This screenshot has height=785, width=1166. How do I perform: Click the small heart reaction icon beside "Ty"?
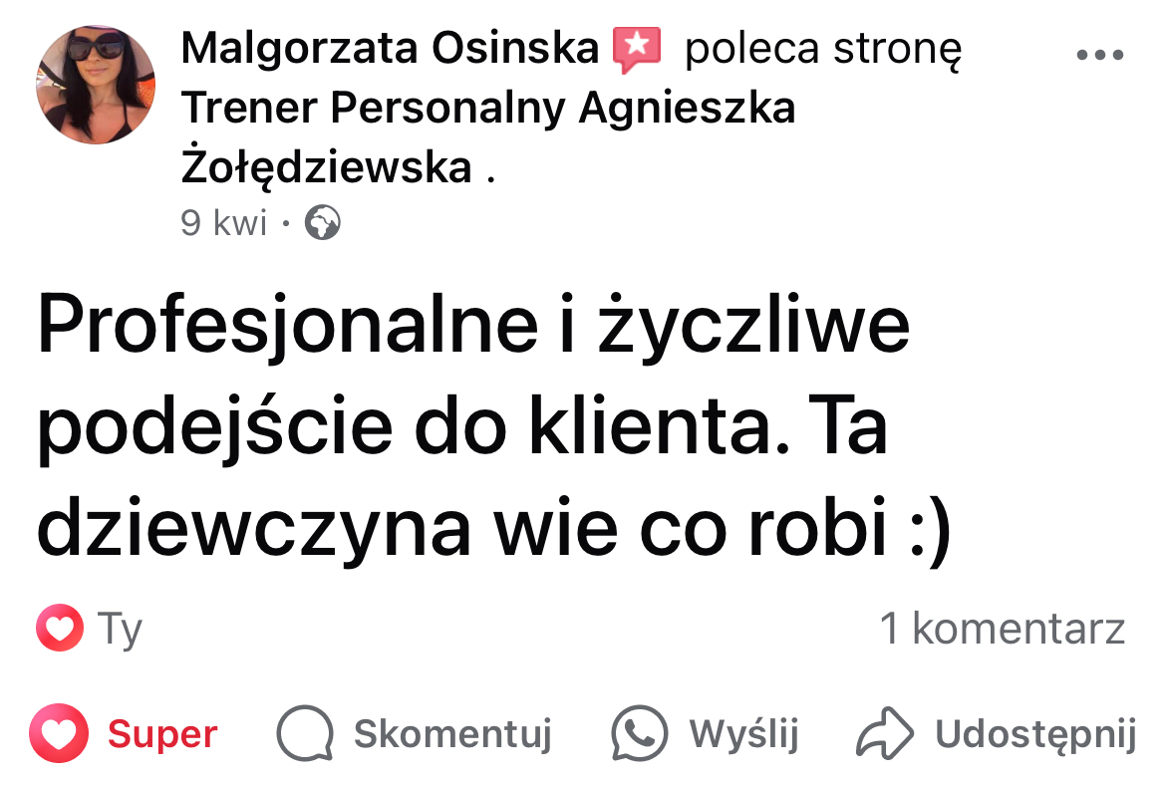click(60, 629)
